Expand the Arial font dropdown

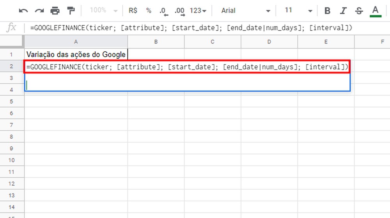point(246,10)
